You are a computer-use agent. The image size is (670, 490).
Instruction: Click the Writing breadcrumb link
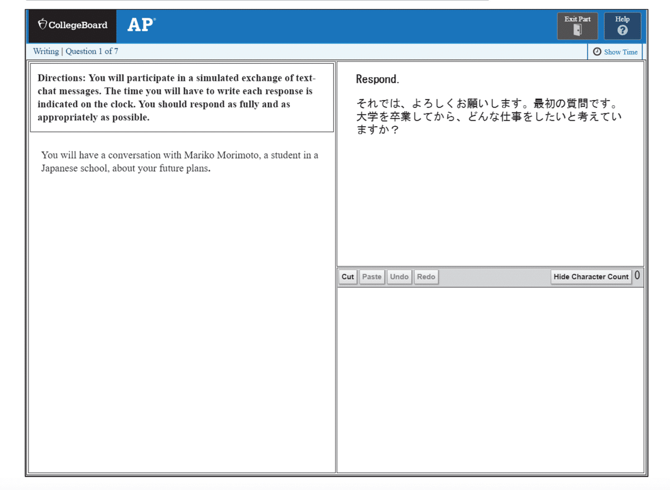click(x=46, y=51)
